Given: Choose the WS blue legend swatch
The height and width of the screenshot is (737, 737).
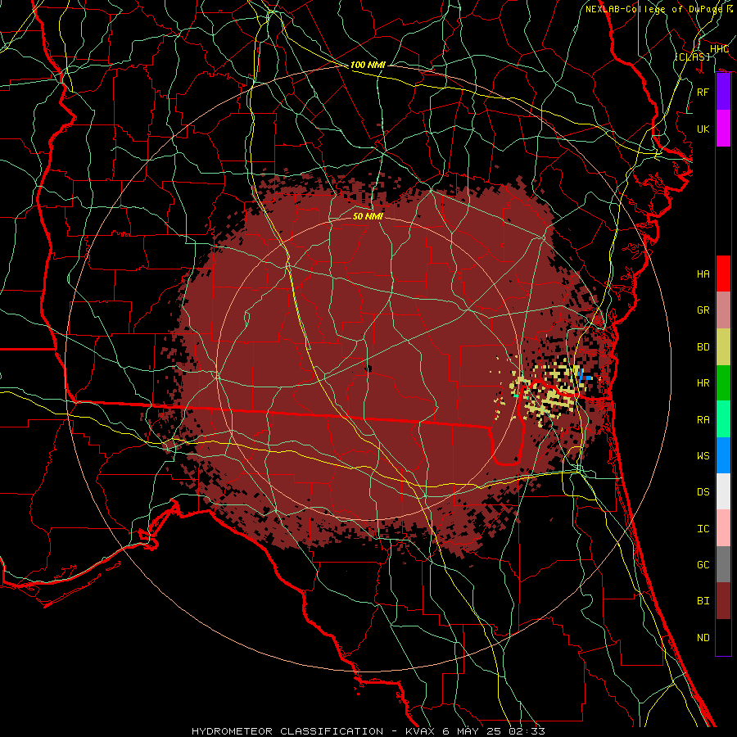Looking at the screenshot, I should (723, 455).
